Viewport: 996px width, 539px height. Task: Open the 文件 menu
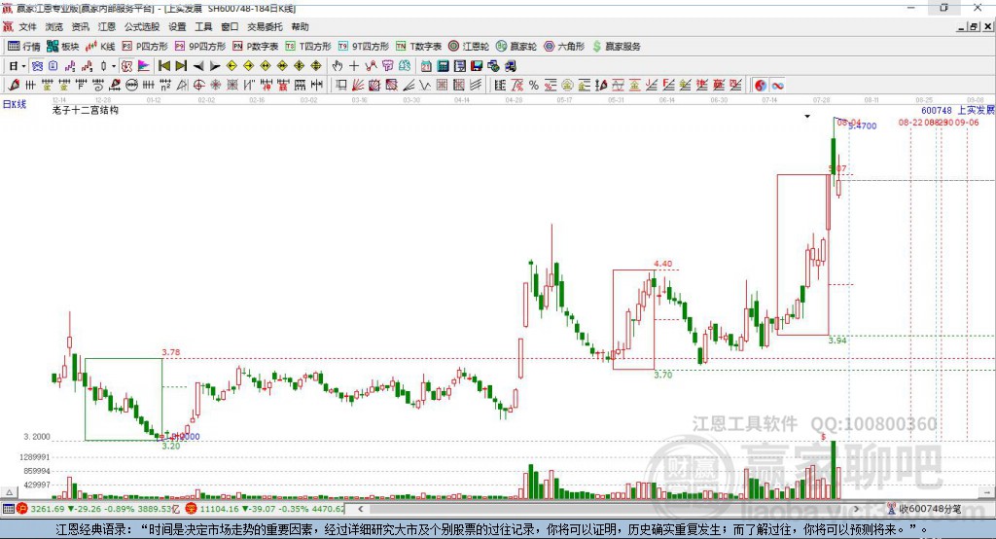pyautogui.click(x=27, y=26)
